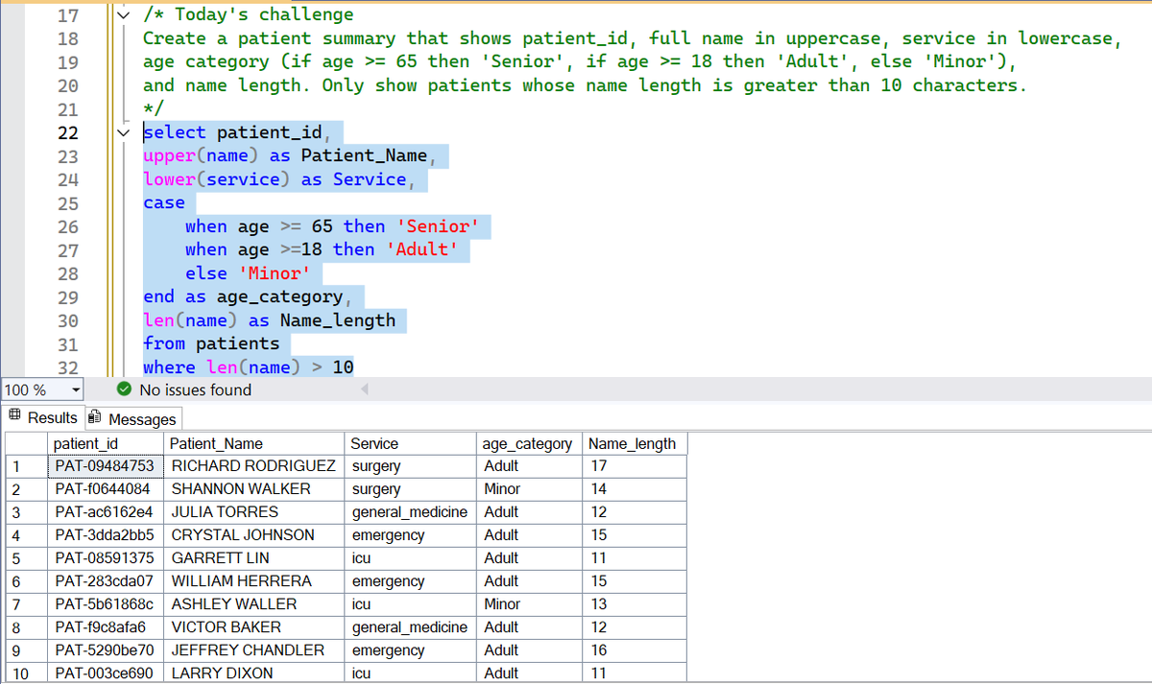Switch to the Results tab

tap(43, 418)
